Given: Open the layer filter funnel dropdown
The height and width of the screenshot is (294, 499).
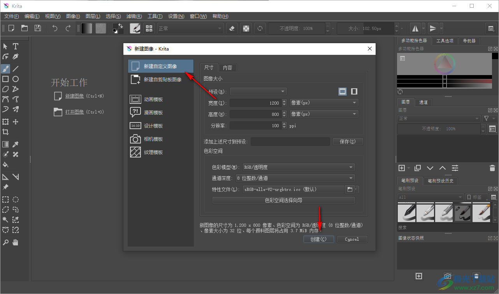Looking at the screenshot, I should point(490,118).
